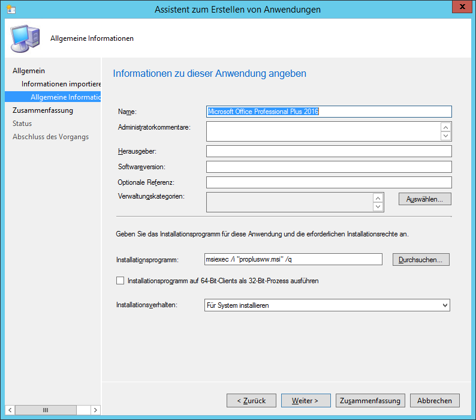Go to the Informationen importieren step
The height and width of the screenshot is (420, 476).
(61, 84)
